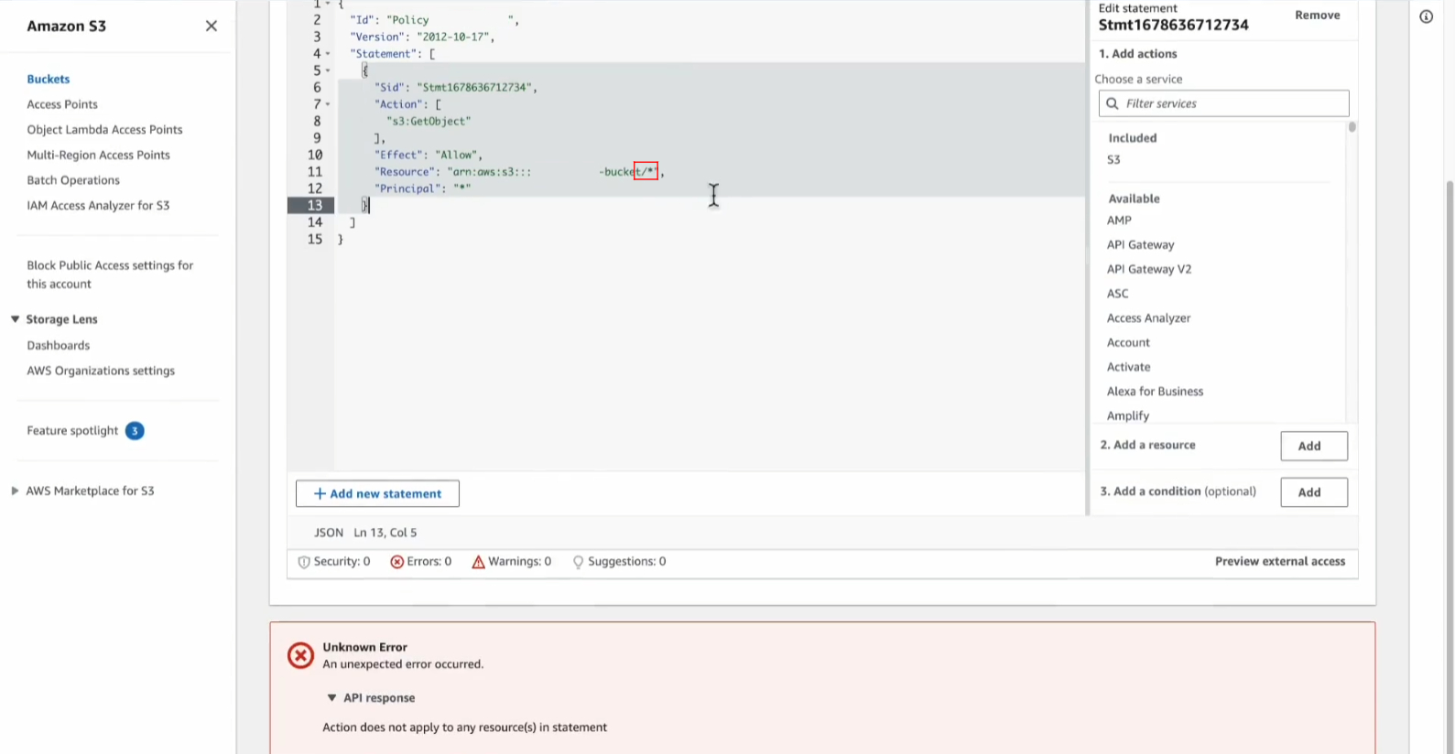Focus the Filter services search field
Viewport: 1455px width, 754px height.
pos(1223,103)
